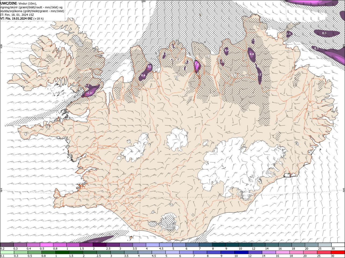Pick the medium green 0.5 swatch in green scale
The height and width of the screenshot is (258, 345).
35,252
